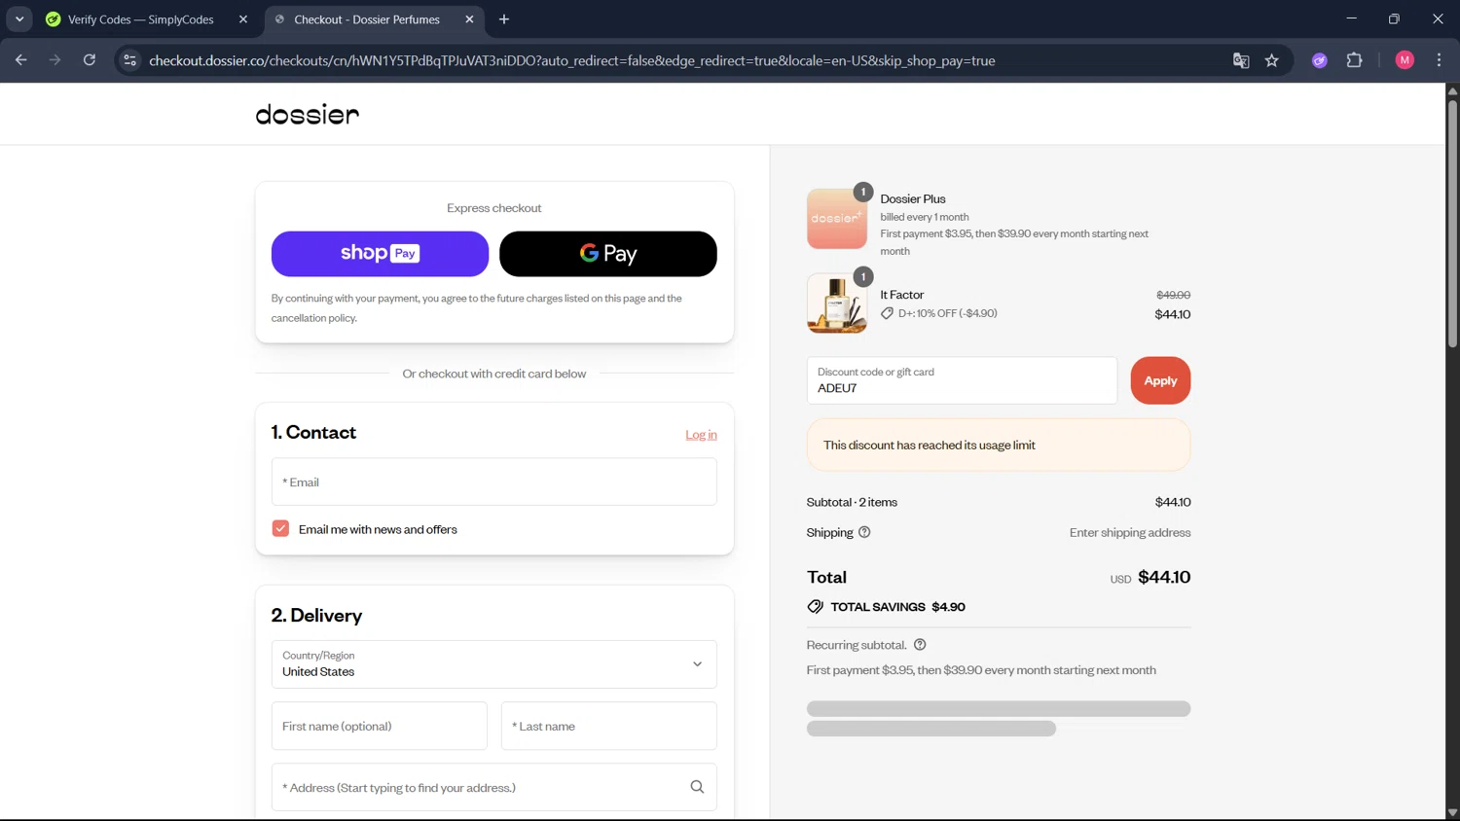
Task: Go back to previous page
Action: [21, 60]
